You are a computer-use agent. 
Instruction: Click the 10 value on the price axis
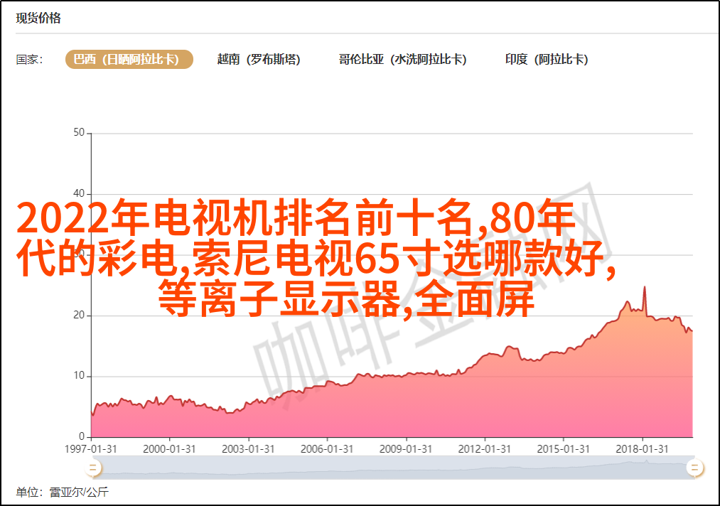(79, 376)
